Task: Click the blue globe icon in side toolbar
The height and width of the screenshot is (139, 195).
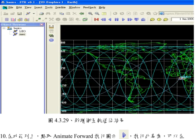Action: (51, 40)
